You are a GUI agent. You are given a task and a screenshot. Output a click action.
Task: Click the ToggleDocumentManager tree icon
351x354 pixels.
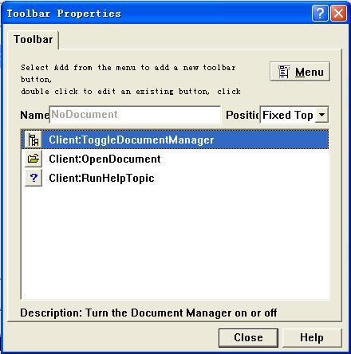pyautogui.click(x=34, y=140)
